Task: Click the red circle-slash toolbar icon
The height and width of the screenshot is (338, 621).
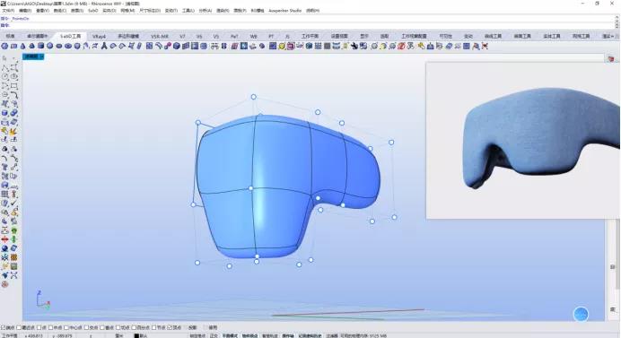Action: pyautogui.click(x=401, y=47)
